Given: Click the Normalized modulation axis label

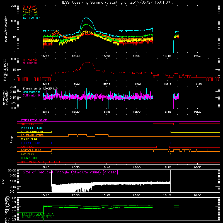Looking at the screenshot, I should click(x=5, y=97).
